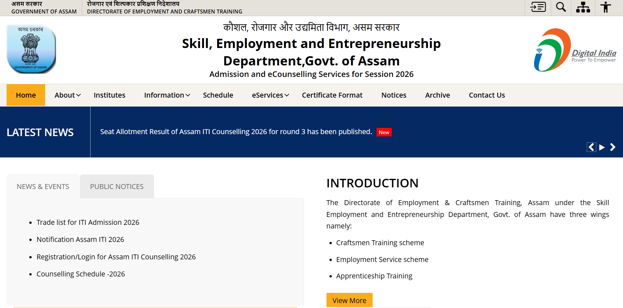623x308 pixels.
Task: Open the Contact Us page
Action: pos(487,95)
